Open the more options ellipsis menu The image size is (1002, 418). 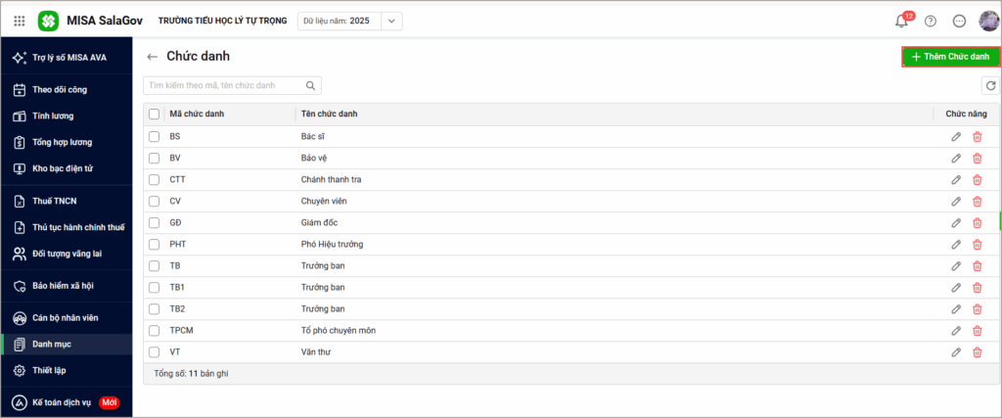click(959, 21)
